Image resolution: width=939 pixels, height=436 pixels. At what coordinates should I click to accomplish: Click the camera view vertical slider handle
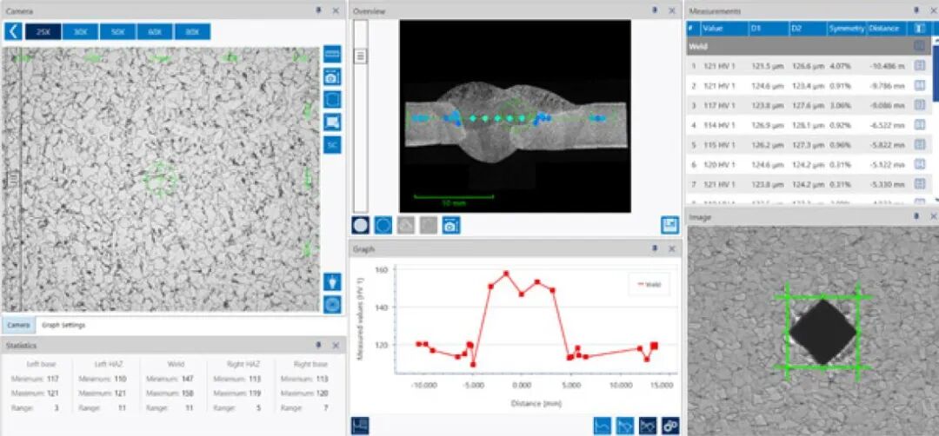click(x=12, y=178)
